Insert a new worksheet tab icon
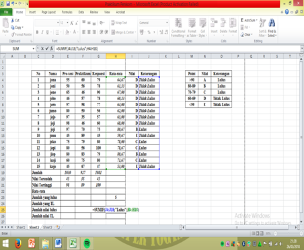This screenshot has width=304, height=250. (58, 227)
